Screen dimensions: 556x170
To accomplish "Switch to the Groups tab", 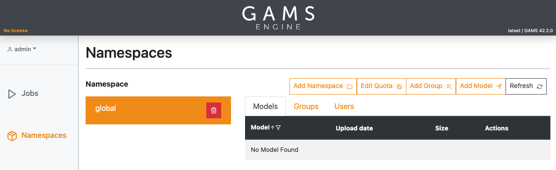I will point(306,106).
